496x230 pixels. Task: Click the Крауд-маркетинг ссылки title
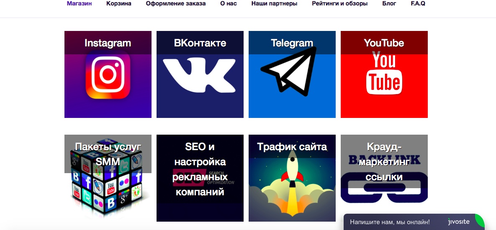click(384, 162)
